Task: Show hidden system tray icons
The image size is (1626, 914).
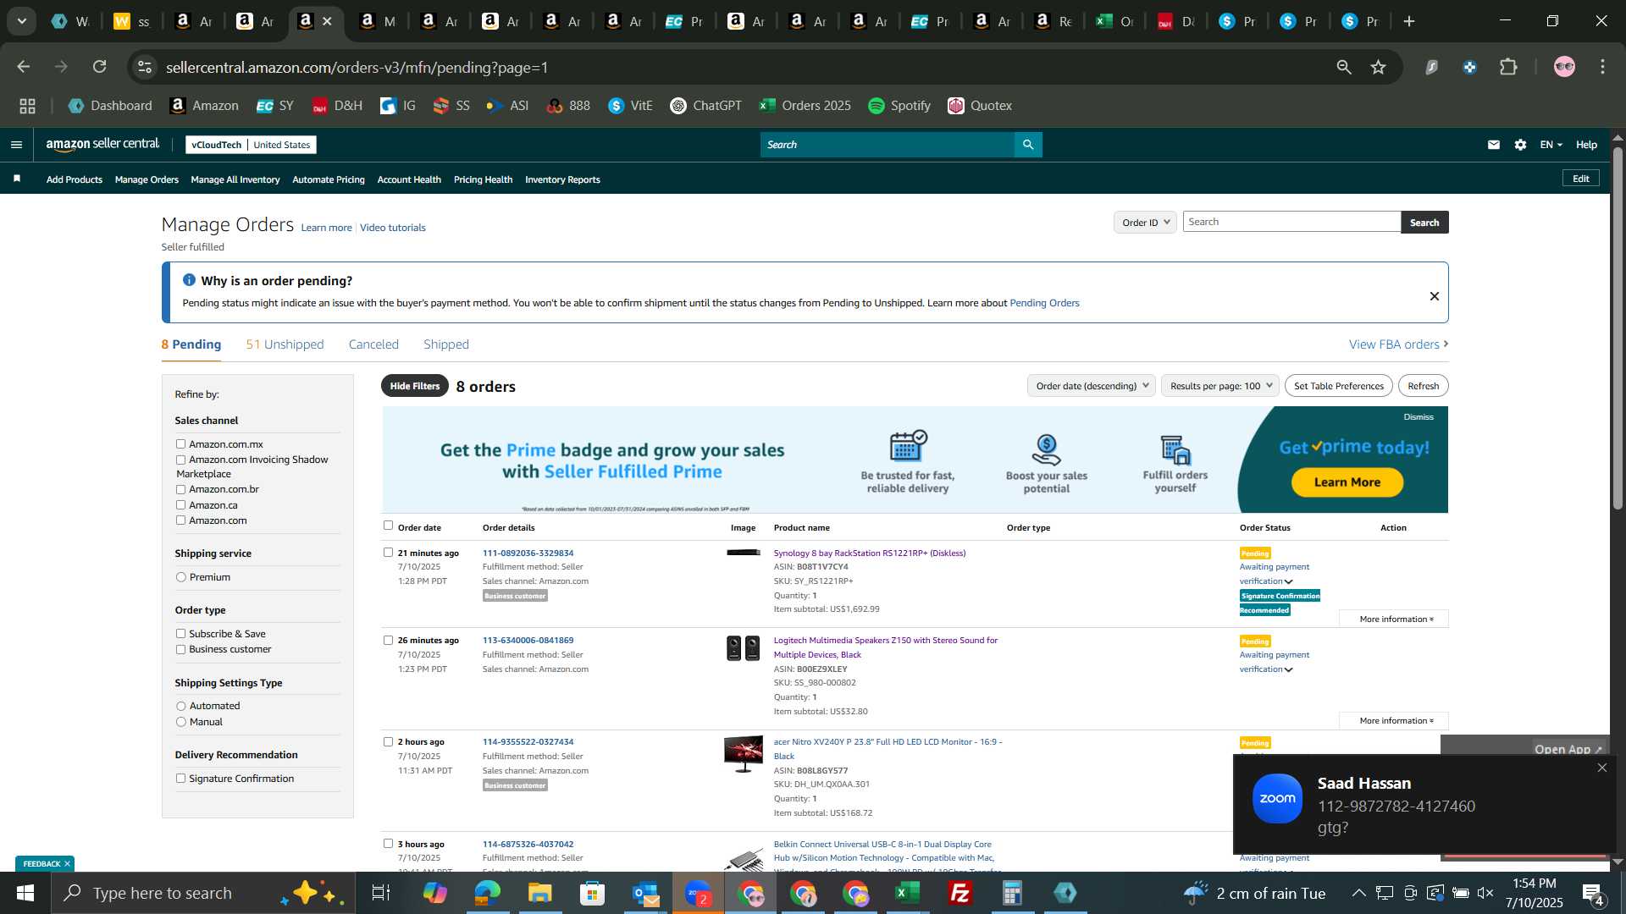Action: (x=1358, y=893)
